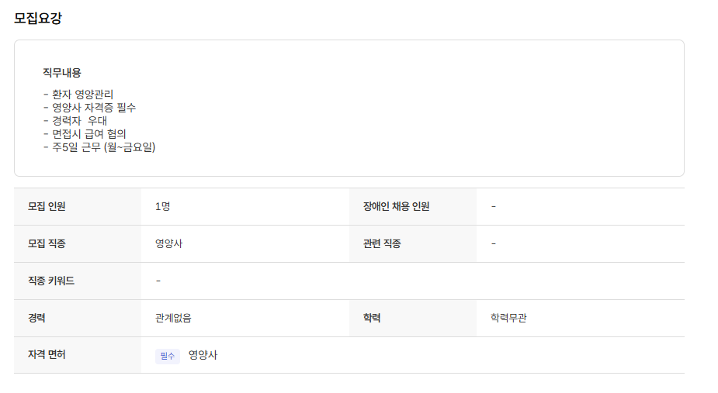Select 영양사 value in 모집 직종 row
Screen dimensions: 718x393
(168, 243)
